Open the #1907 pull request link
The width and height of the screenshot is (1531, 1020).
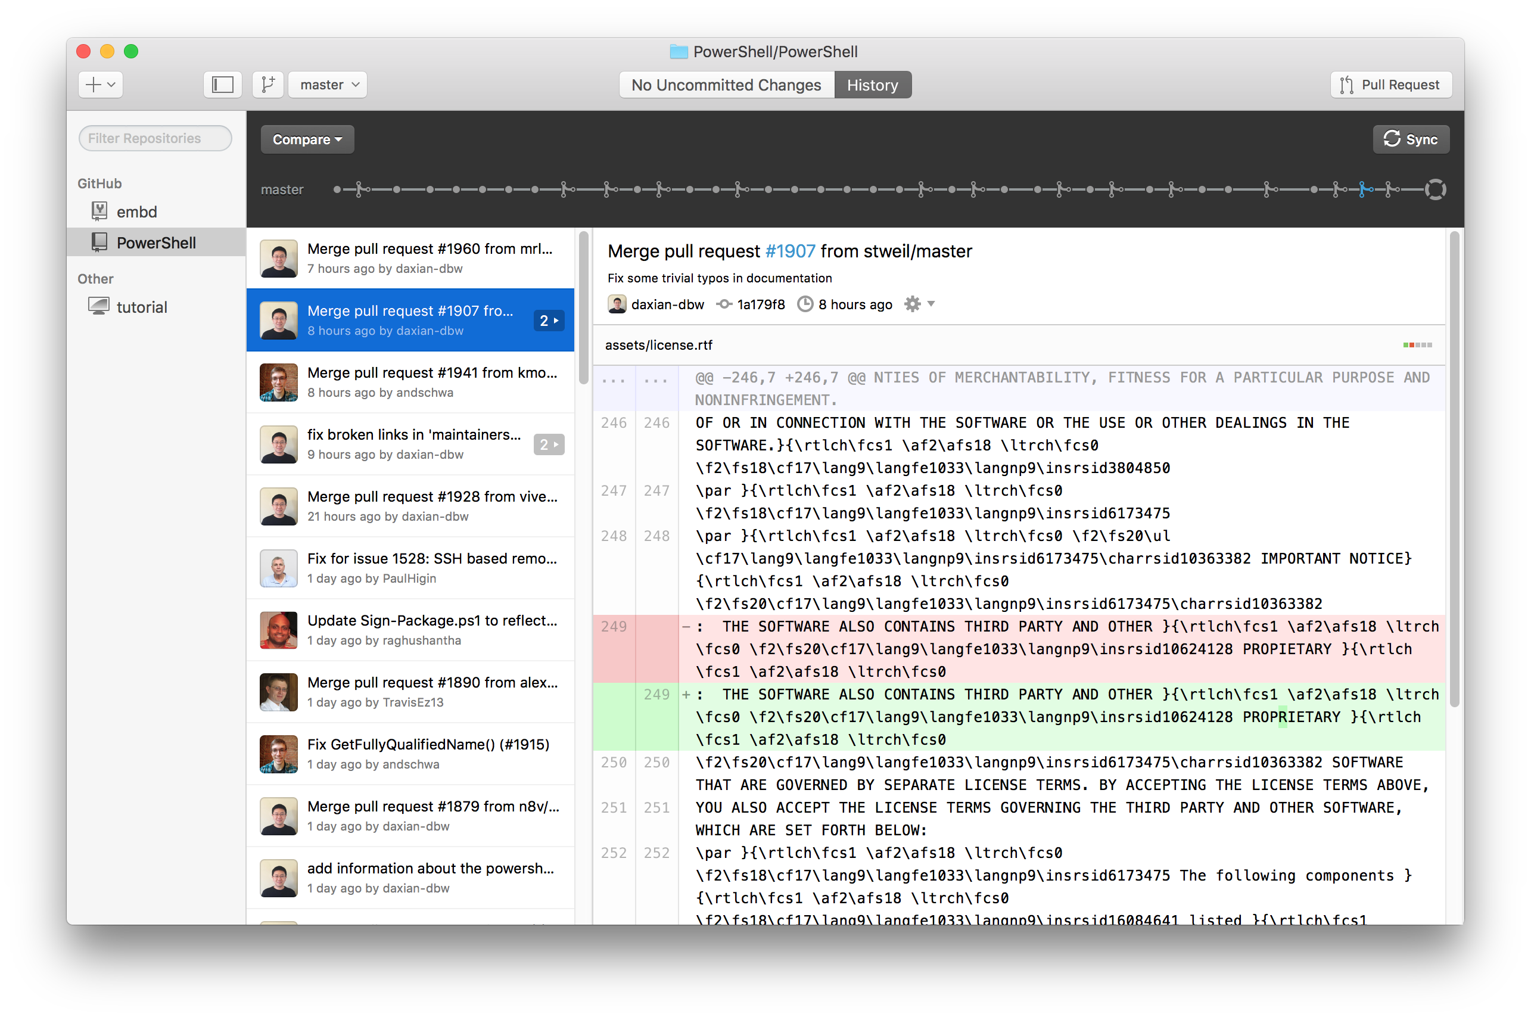[x=789, y=251]
